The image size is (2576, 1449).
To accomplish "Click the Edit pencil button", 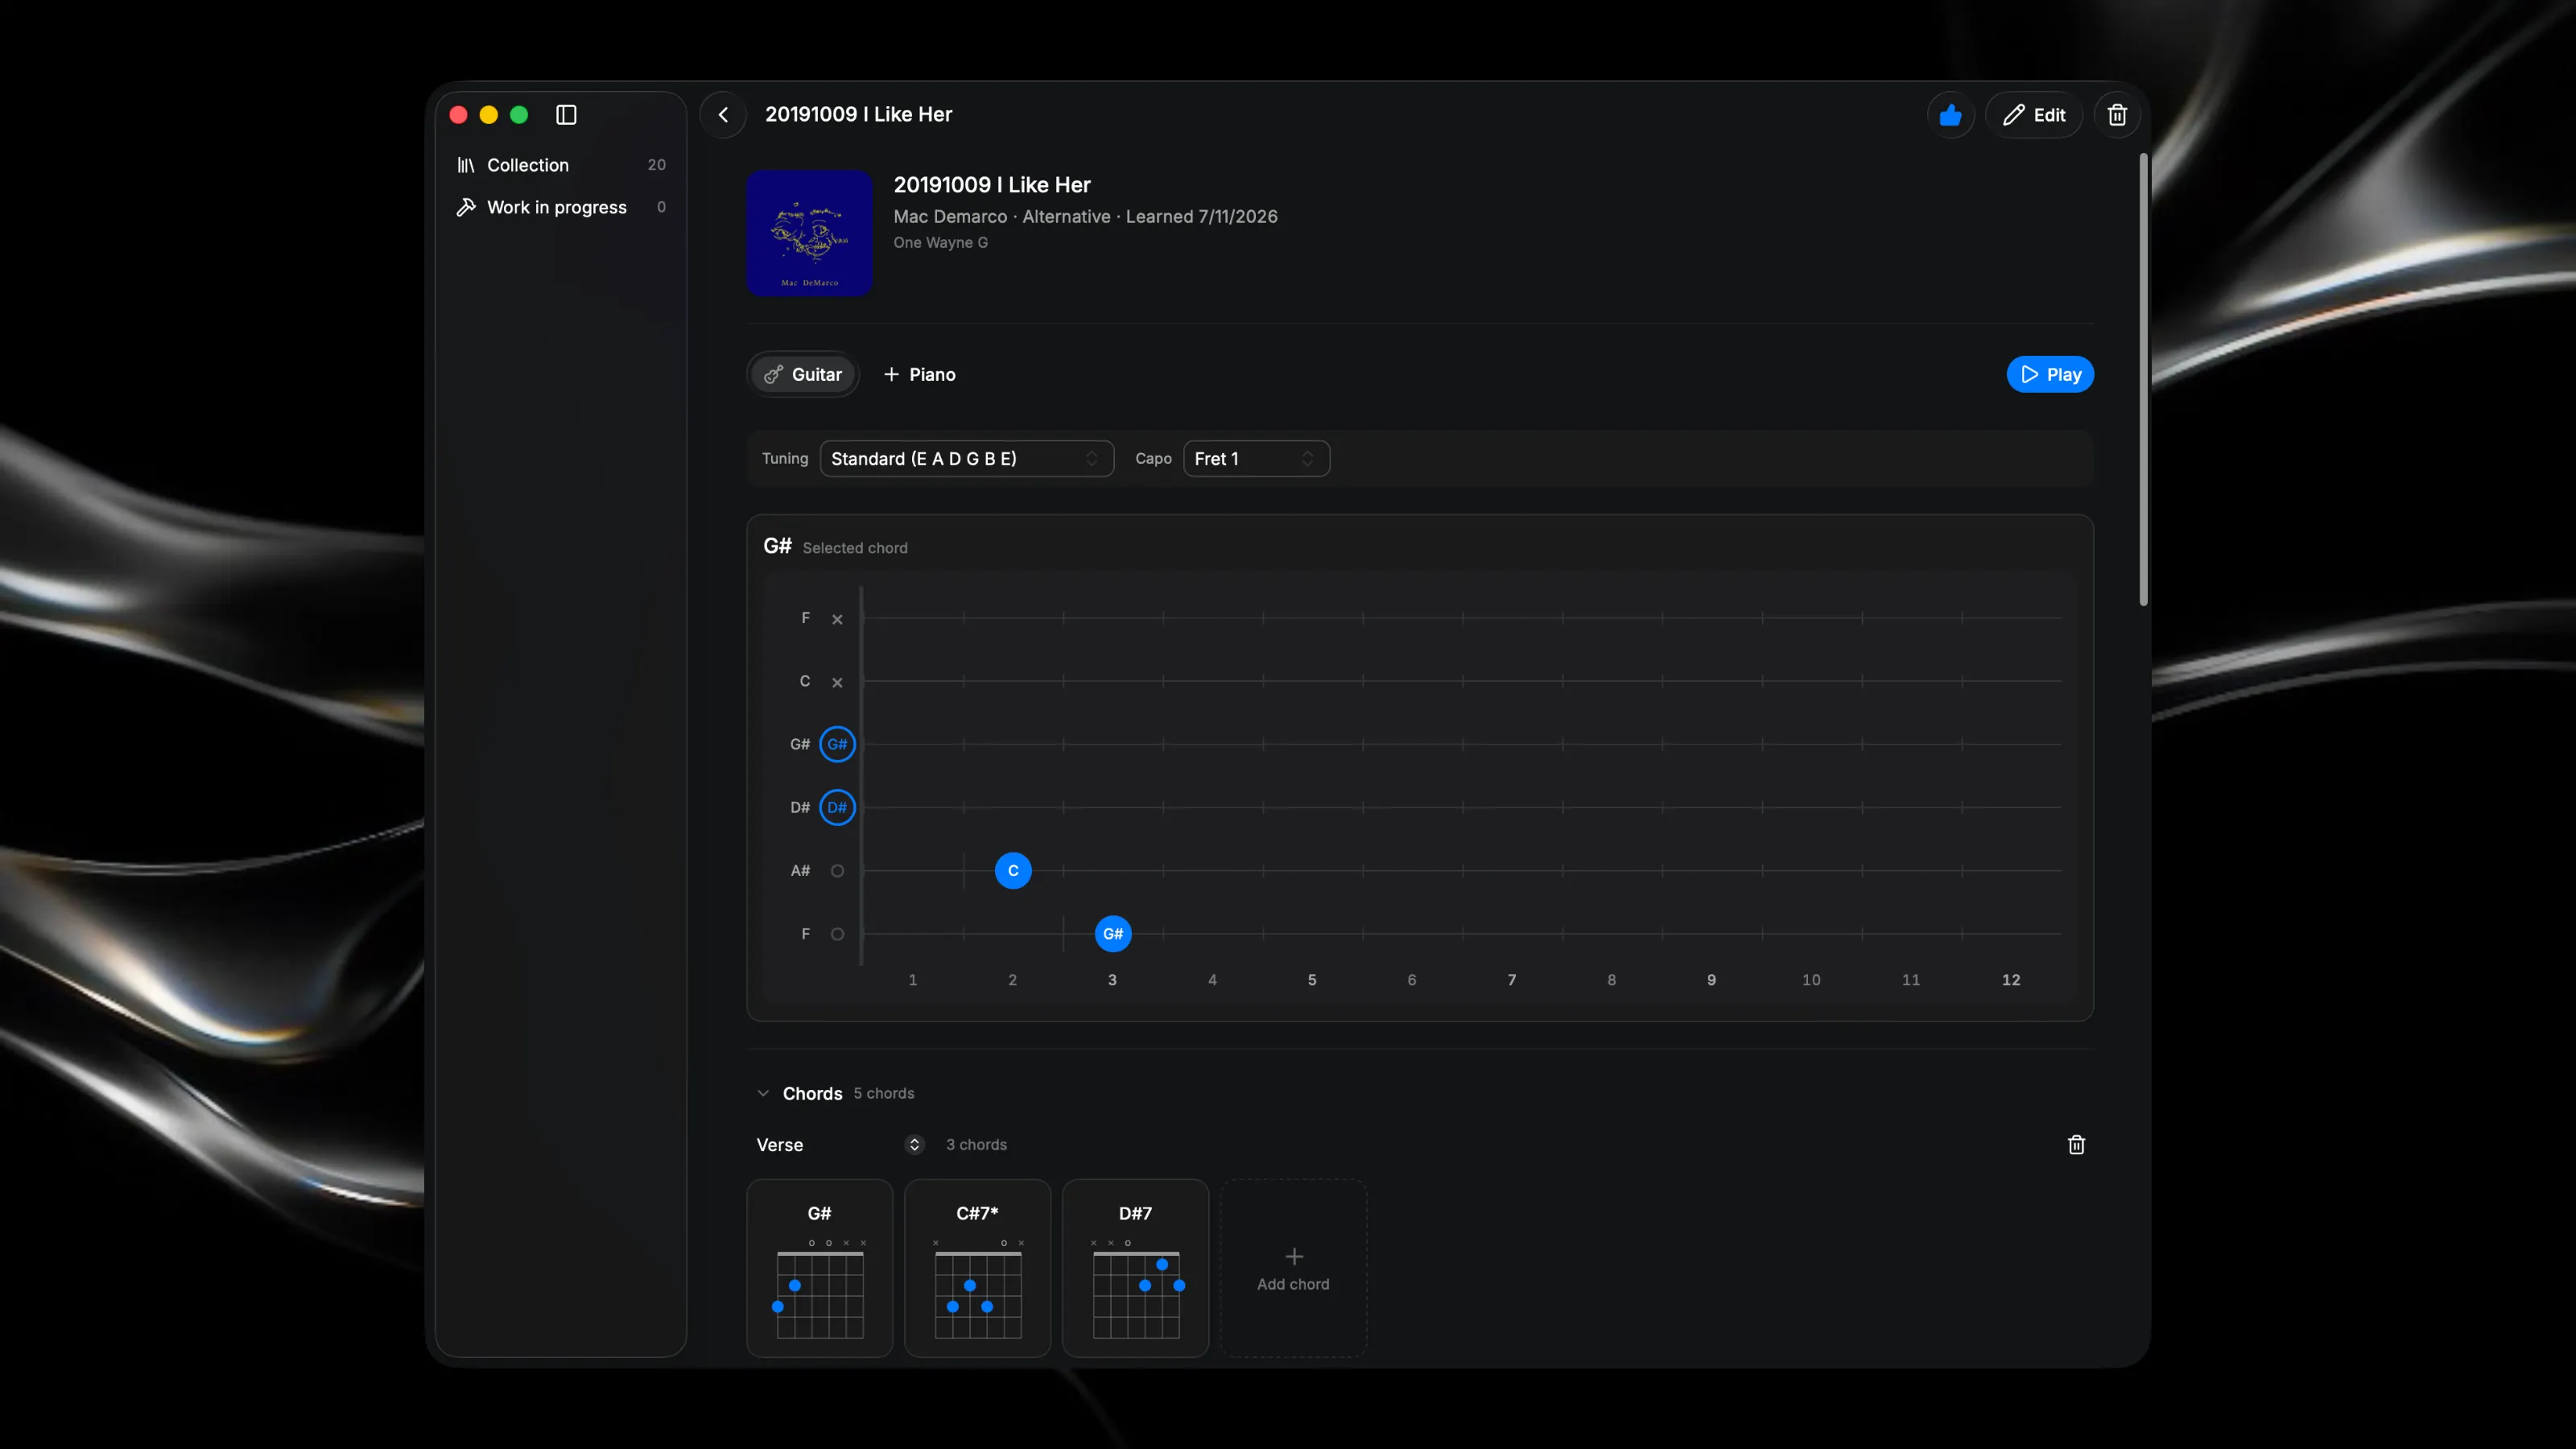I will [x=2034, y=115].
